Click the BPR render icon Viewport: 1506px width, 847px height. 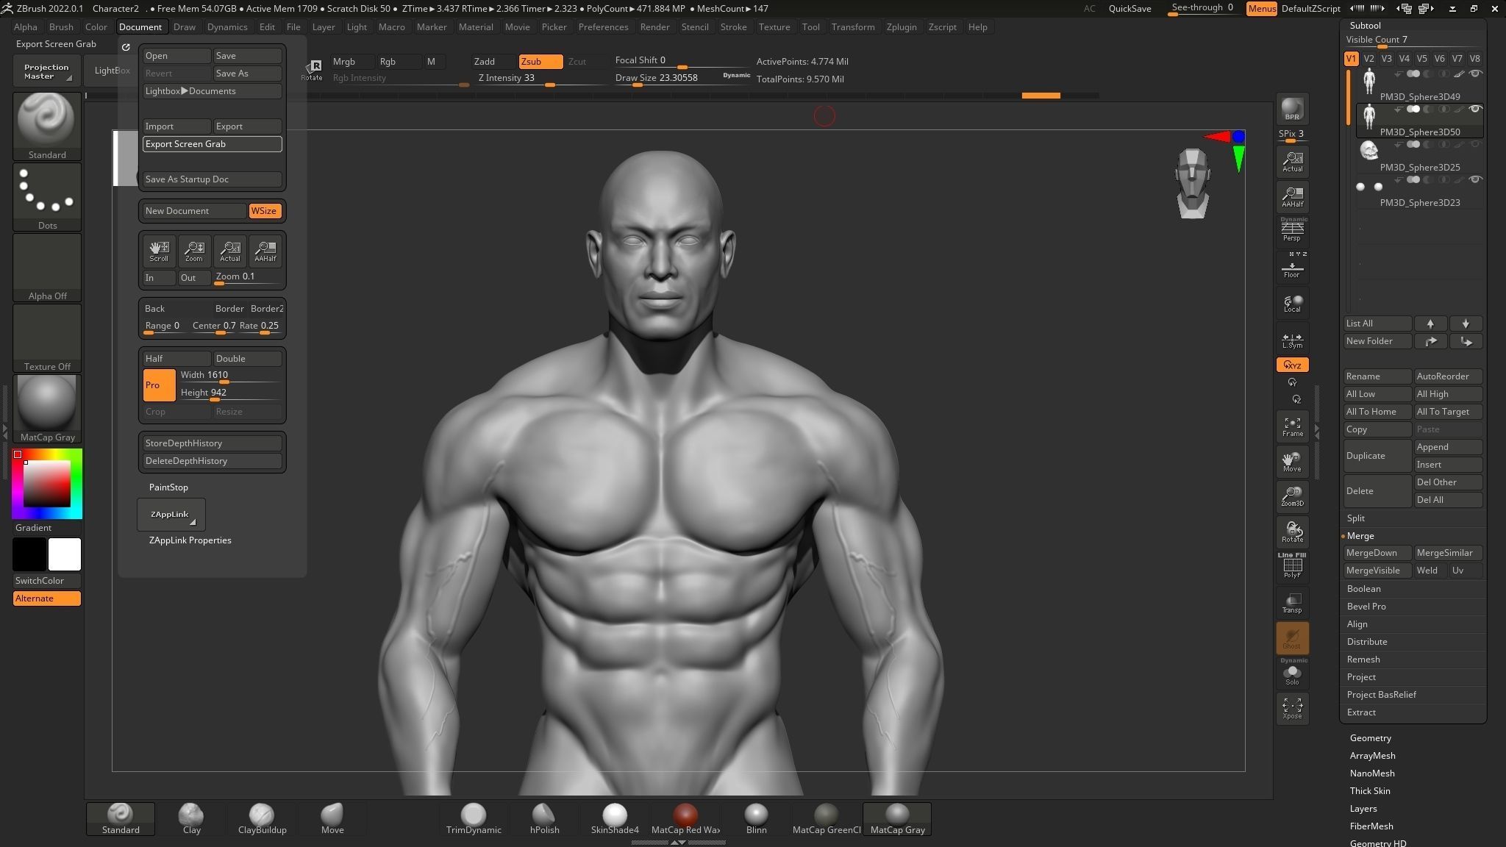1292,110
